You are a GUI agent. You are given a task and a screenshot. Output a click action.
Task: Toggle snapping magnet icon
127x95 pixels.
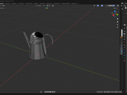coord(48,6)
